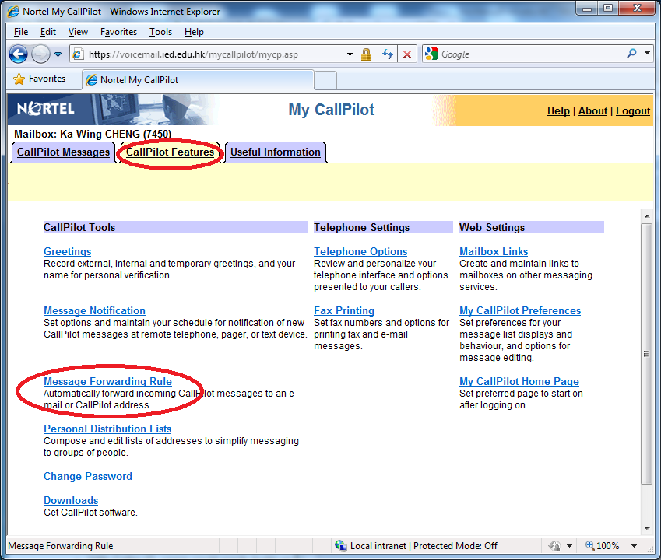The image size is (661, 560).
Task: Click the page icon in address bar
Action: click(78, 54)
